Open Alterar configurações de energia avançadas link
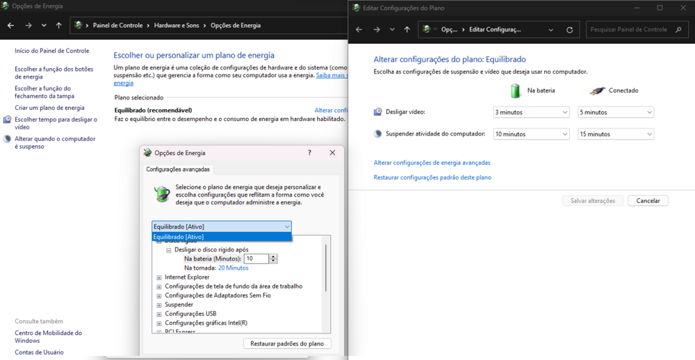The height and width of the screenshot is (360, 695). tap(432, 163)
